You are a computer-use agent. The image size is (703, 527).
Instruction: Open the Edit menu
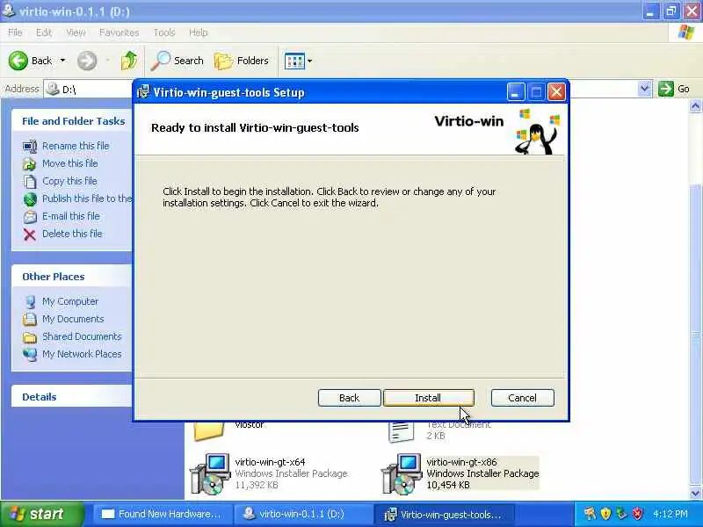[43, 32]
